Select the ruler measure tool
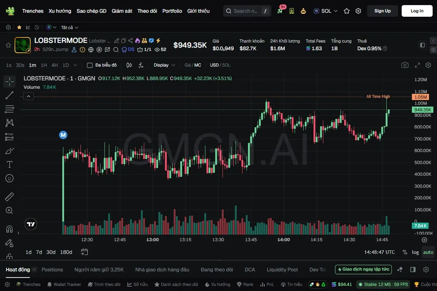The image size is (437, 291). [x=9, y=197]
